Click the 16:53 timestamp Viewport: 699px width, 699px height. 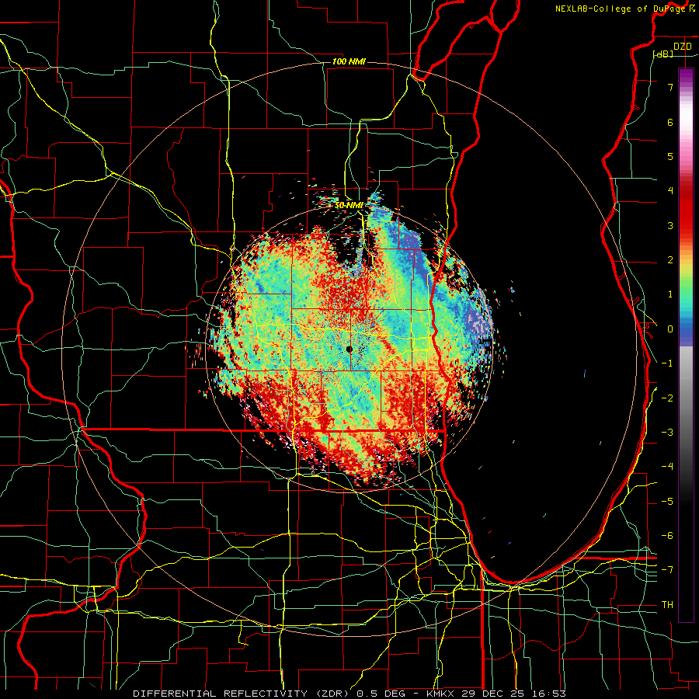coord(550,694)
